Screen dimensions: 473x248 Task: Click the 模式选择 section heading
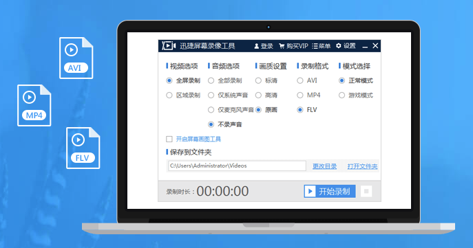356,66
